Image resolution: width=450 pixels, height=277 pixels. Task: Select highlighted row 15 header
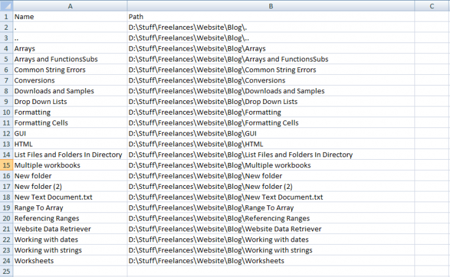[x=6, y=165]
